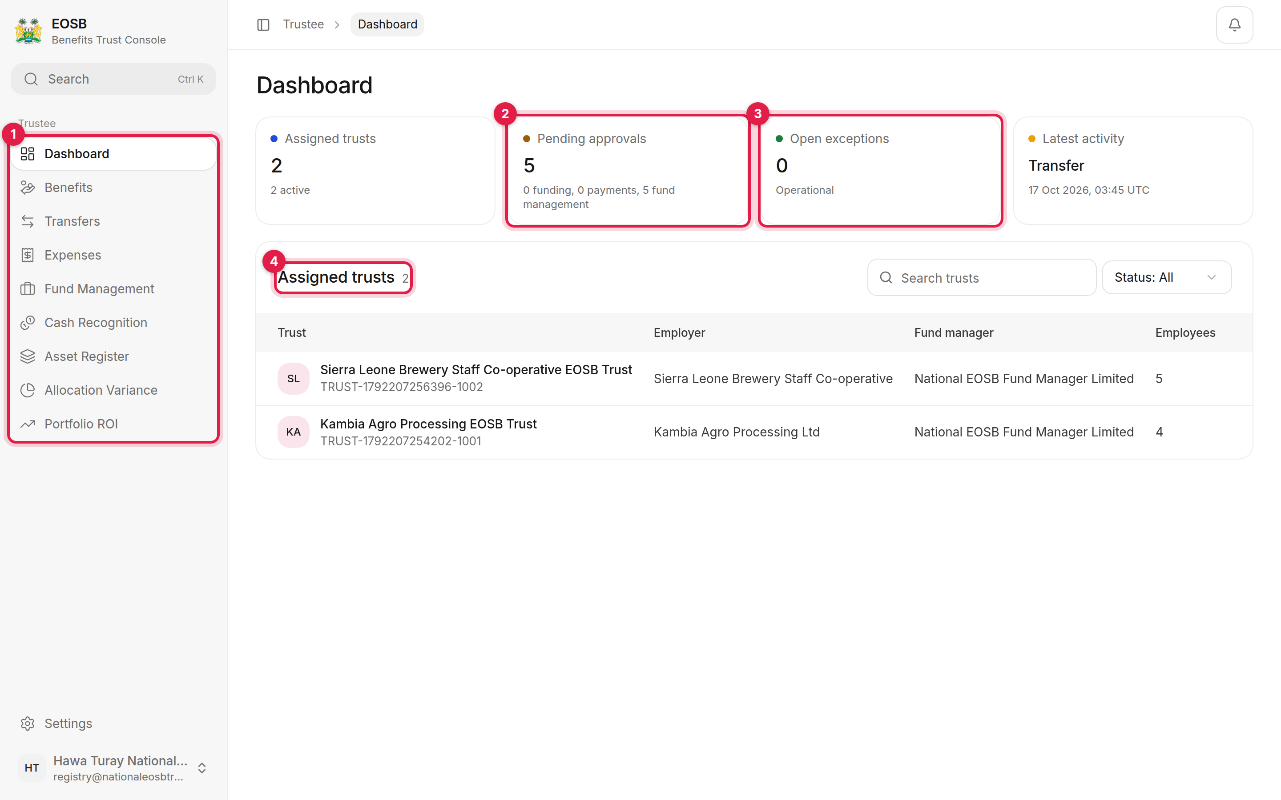The image size is (1281, 800).
Task: Click the Employer column header
Action: click(x=679, y=333)
